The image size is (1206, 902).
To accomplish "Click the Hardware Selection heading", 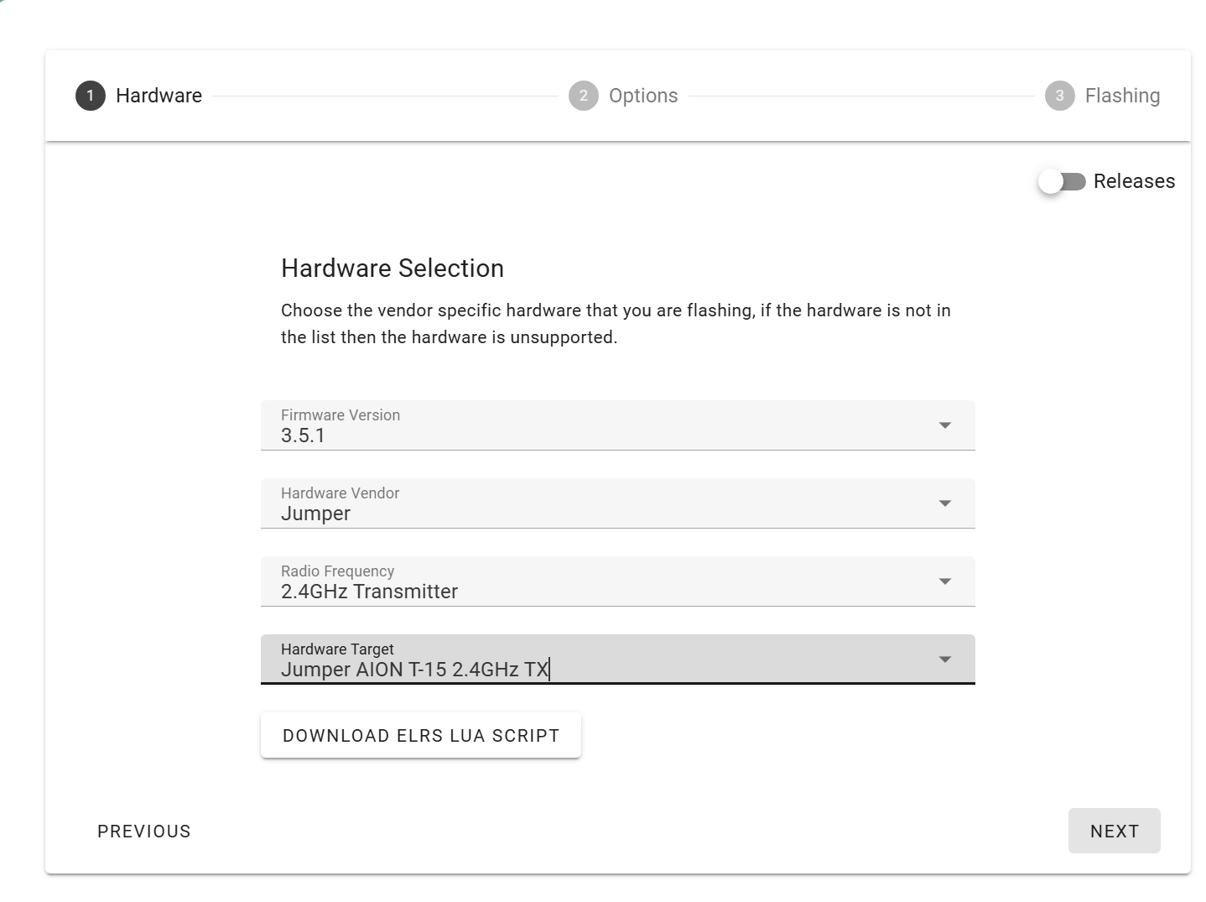I will 392,269.
